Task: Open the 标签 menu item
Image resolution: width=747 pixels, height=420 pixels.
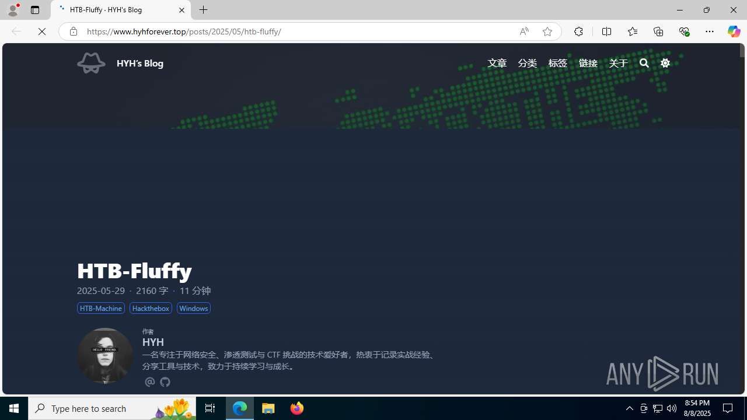Action: point(558,63)
